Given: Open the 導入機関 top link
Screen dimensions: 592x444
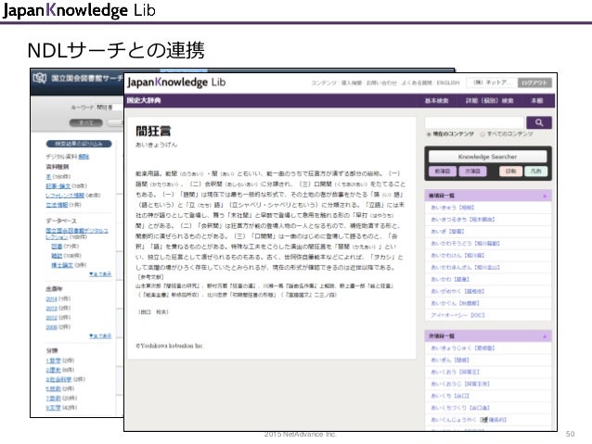Looking at the screenshot, I should [x=352, y=82].
